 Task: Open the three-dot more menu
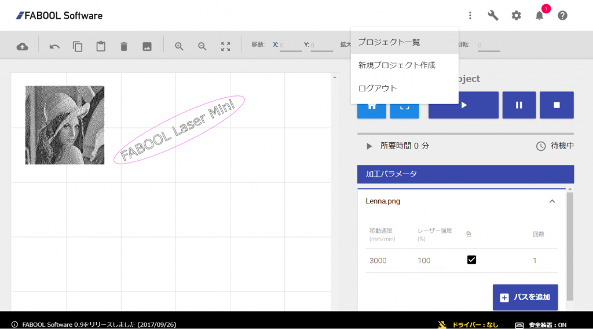pos(470,16)
